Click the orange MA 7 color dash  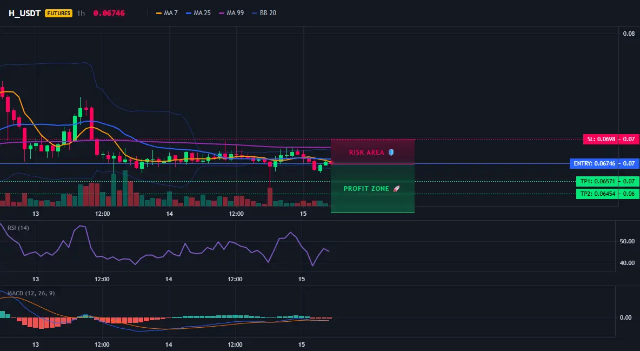pos(159,13)
